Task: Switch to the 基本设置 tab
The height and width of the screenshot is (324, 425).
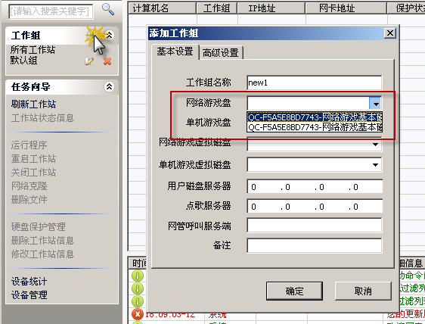Action: 175,51
